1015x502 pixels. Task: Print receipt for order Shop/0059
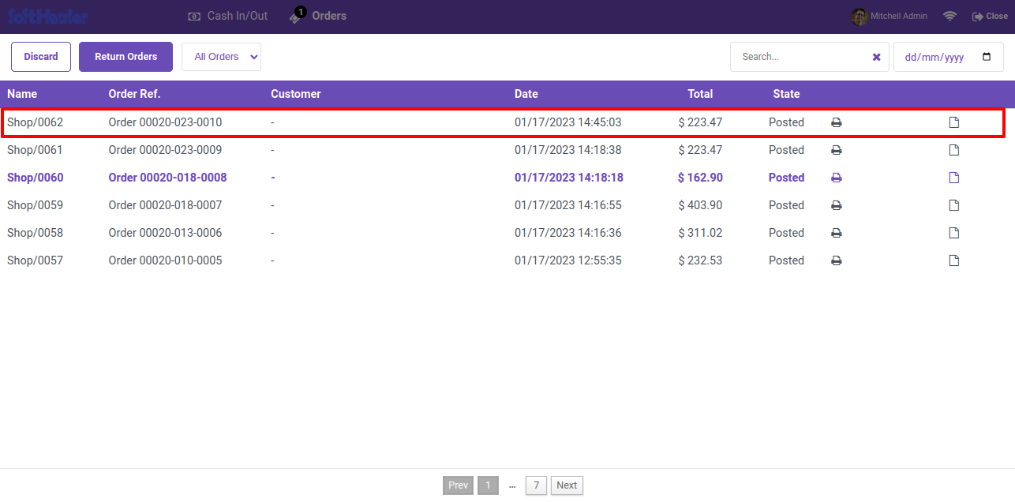837,205
